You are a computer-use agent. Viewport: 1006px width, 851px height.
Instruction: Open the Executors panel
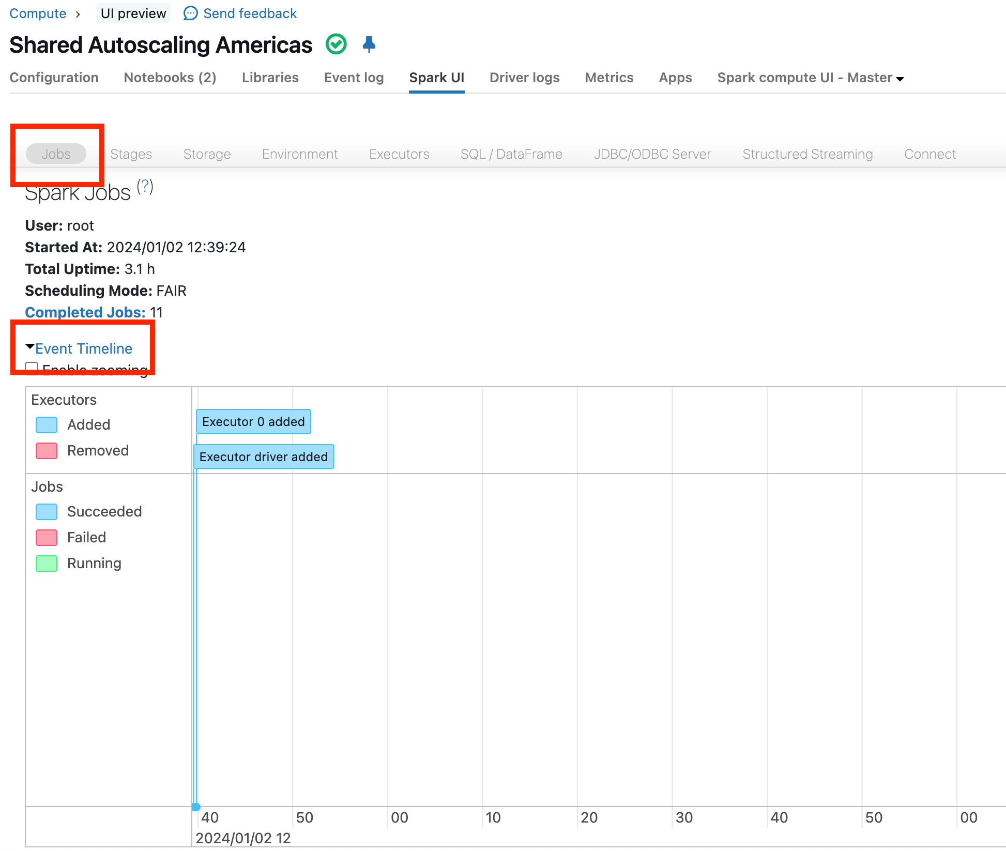click(x=399, y=154)
